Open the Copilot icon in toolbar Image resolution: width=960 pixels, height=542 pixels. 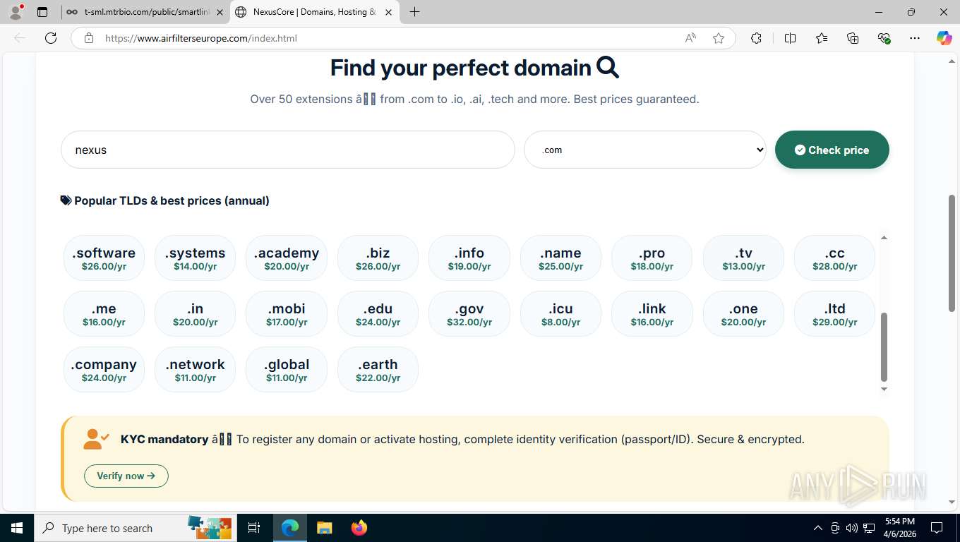944,38
